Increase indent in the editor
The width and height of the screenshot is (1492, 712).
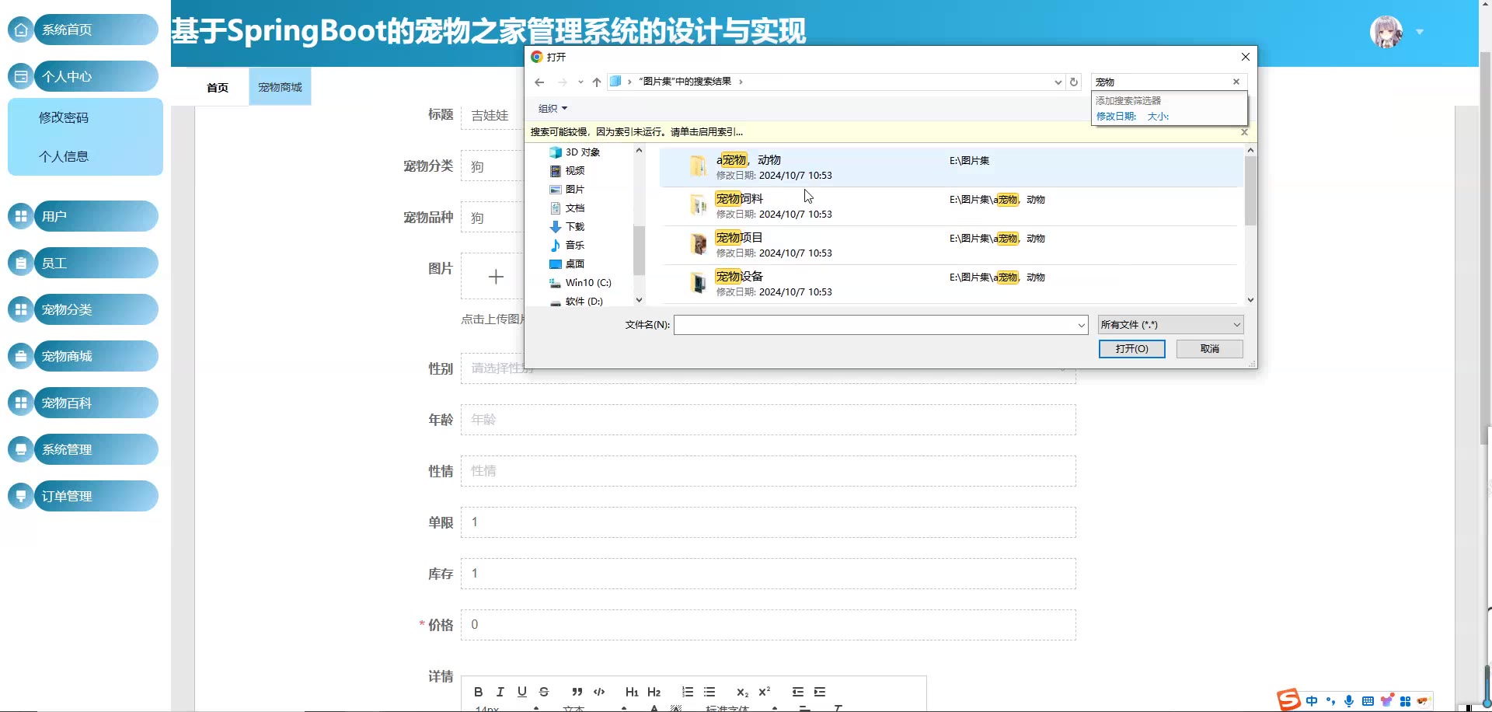coord(820,692)
